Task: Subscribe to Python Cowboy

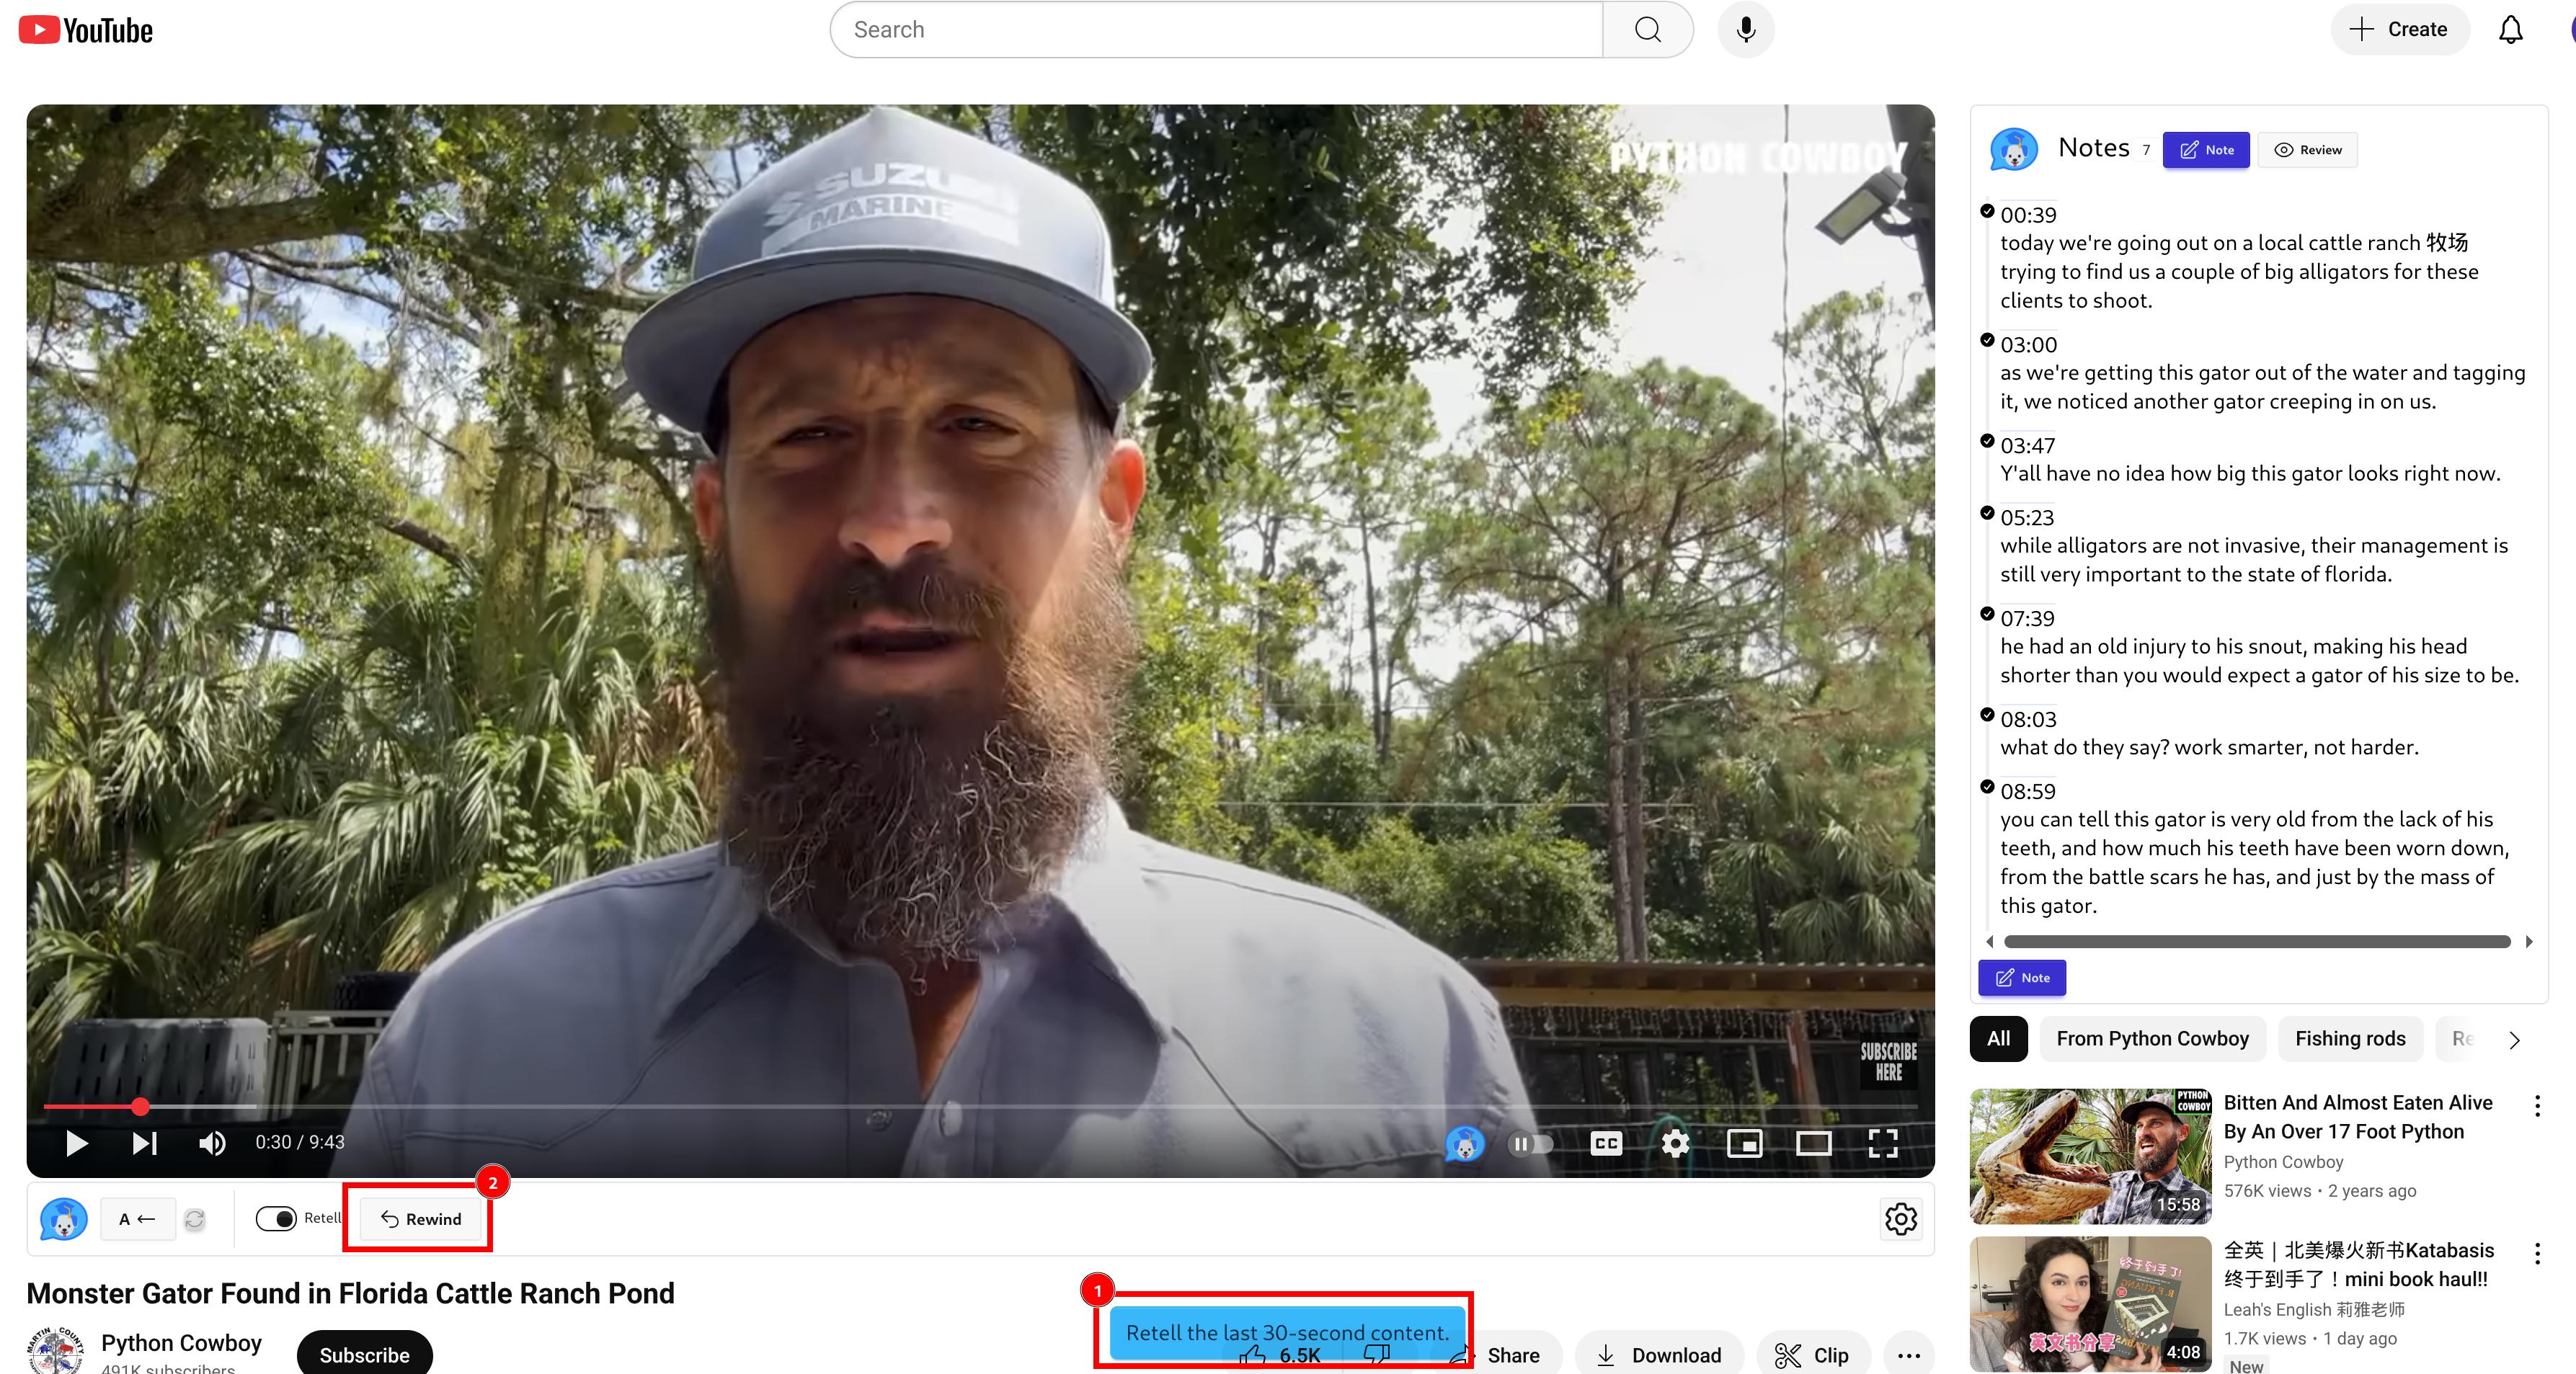Action: pos(364,1354)
